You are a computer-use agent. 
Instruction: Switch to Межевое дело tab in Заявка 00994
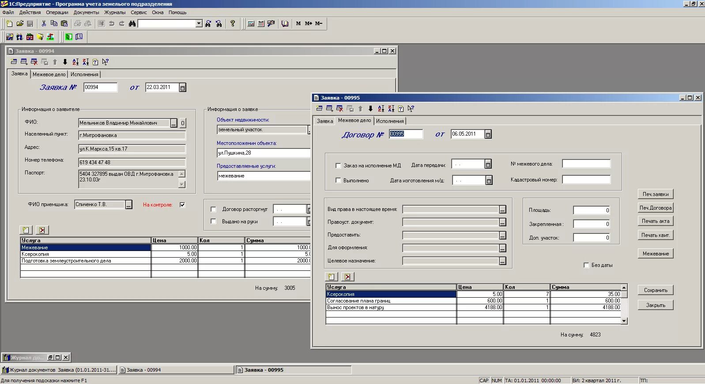49,74
